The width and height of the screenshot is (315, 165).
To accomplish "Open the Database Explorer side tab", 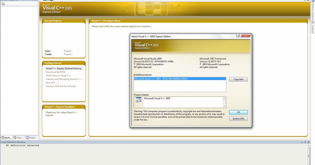I will click(x=313, y=10).
